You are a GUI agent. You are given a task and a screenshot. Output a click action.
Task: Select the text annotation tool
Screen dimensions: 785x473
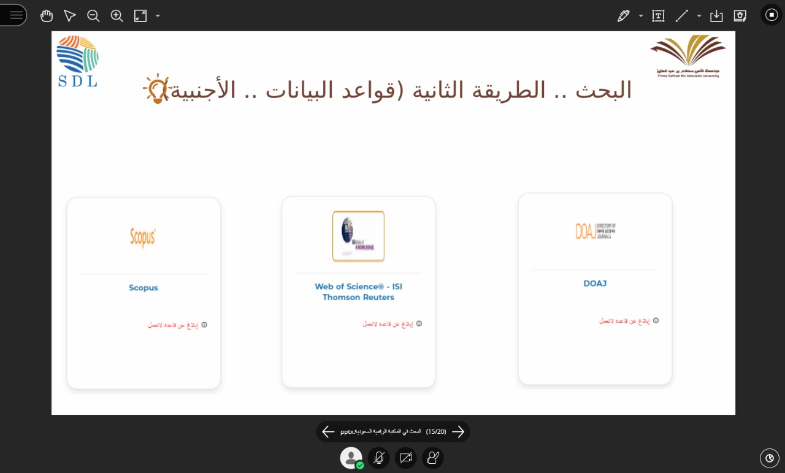(658, 16)
